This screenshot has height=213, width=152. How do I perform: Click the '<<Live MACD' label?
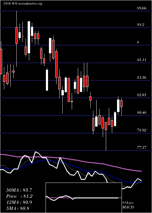pyautogui.click(x=128, y=205)
